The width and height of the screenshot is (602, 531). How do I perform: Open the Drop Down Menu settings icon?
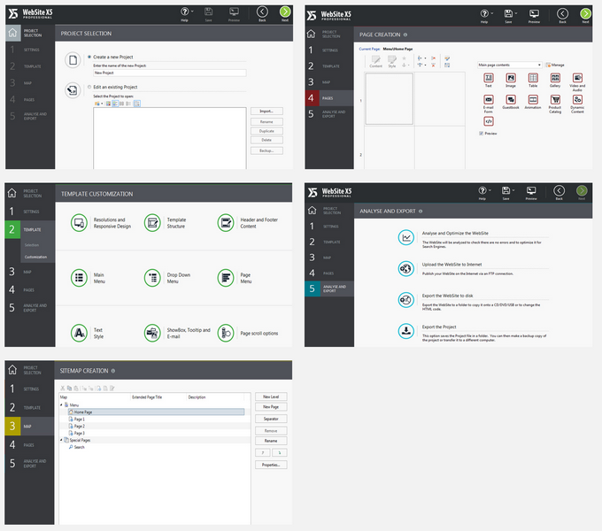pos(152,278)
